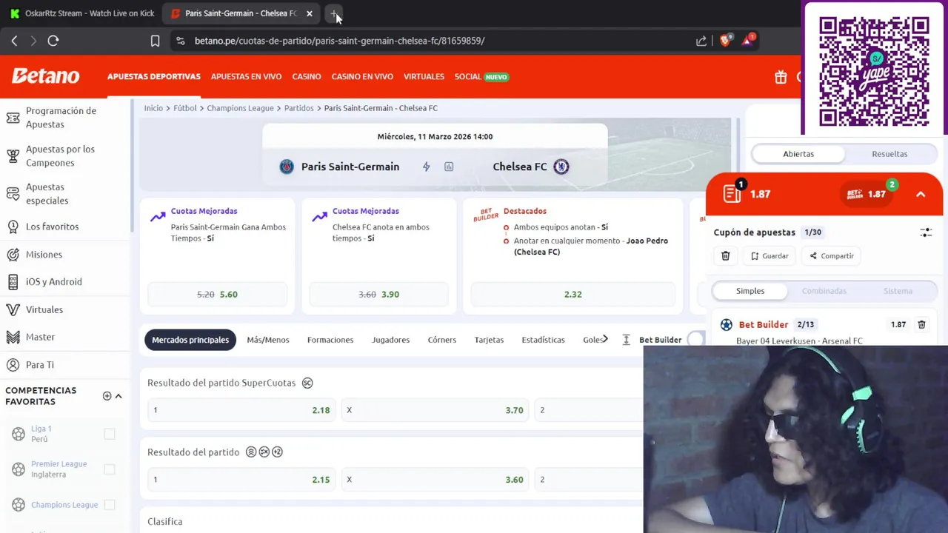948x533 pixels.
Task: Click the bookmark icon in the address bar
Action: coord(155,41)
